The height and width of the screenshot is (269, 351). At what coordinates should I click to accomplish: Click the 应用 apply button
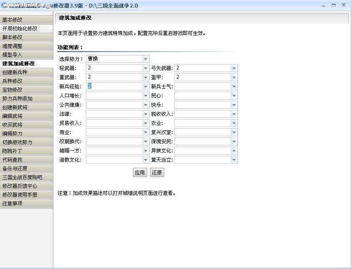140,173
